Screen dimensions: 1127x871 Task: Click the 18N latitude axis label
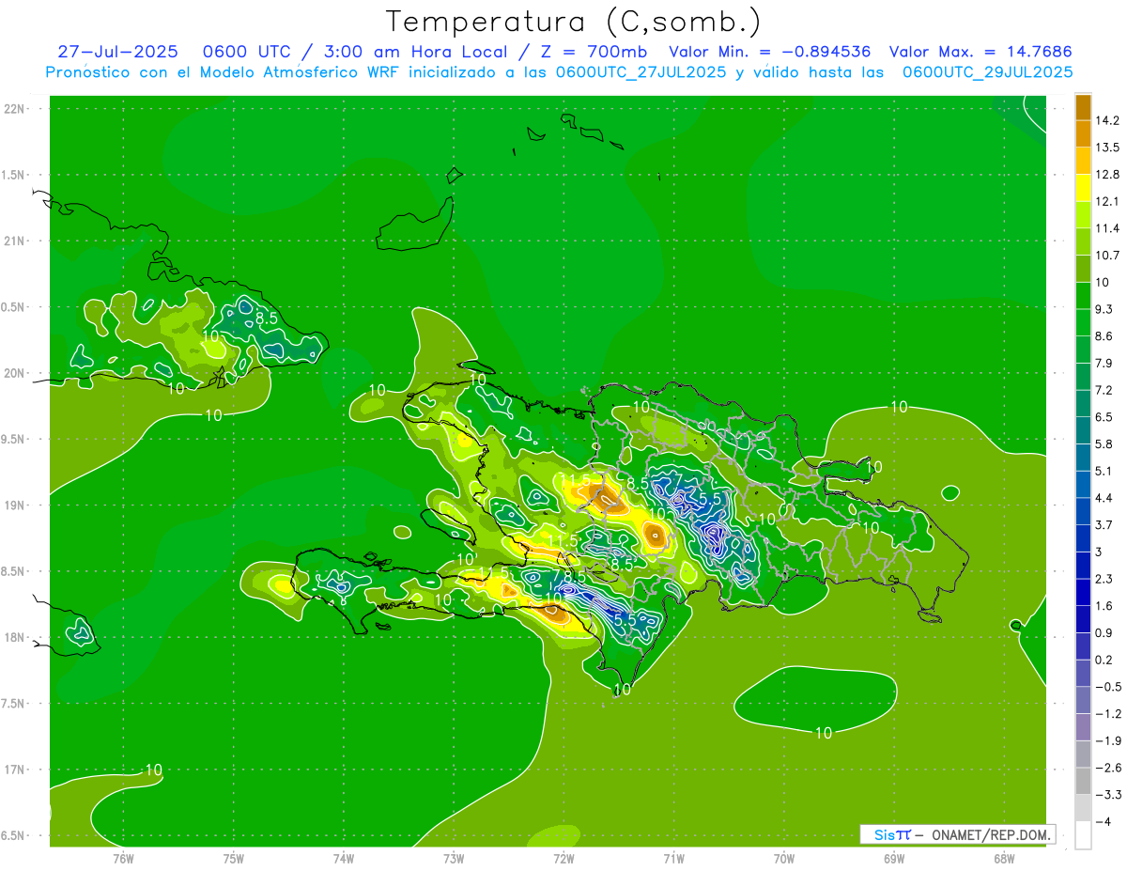(16, 637)
